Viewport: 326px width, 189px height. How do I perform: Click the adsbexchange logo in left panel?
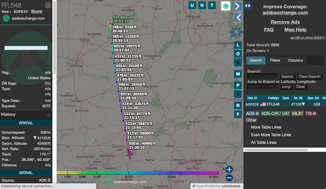tap(6, 18)
